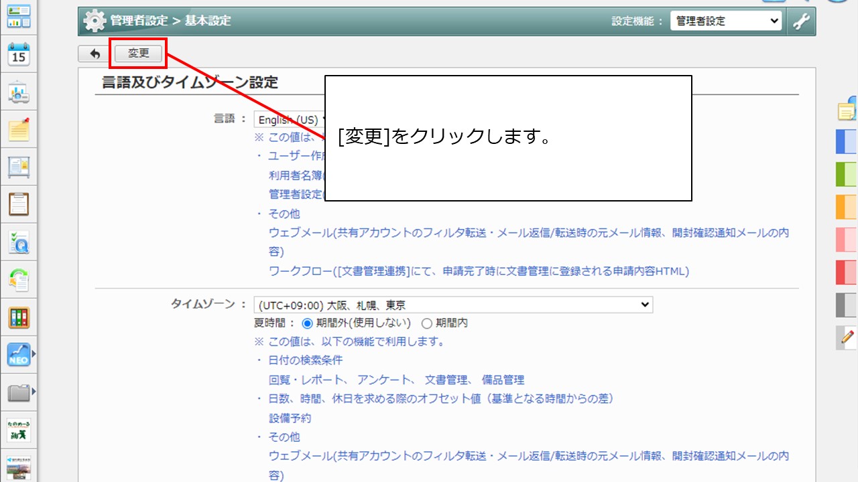Open the 設定機能 dropdown
Screen dimensions: 858x482
pyautogui.click(x=726, y=21)
